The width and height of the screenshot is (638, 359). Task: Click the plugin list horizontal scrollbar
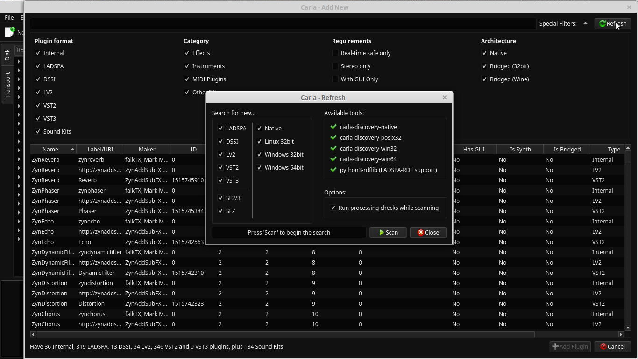pyautogui.click(x=285, y=334)
